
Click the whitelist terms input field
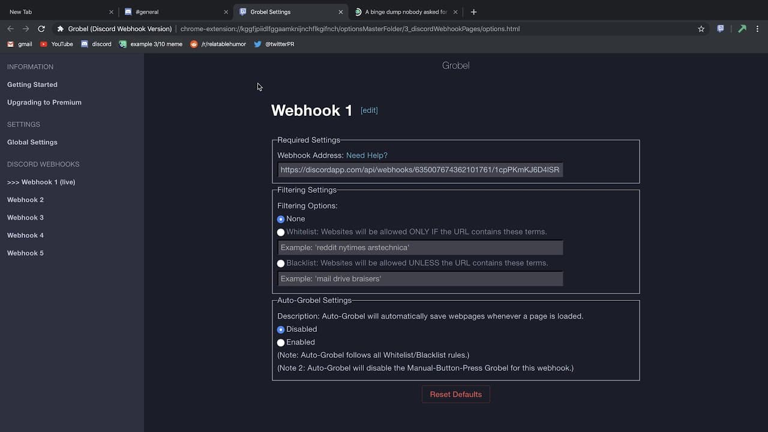420,247
